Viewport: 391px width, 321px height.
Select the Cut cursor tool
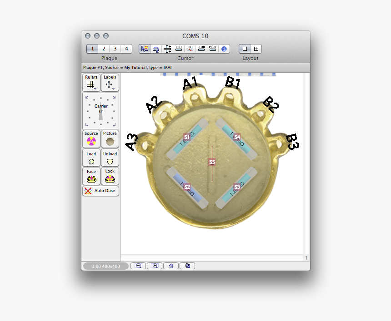pos(189,48)
